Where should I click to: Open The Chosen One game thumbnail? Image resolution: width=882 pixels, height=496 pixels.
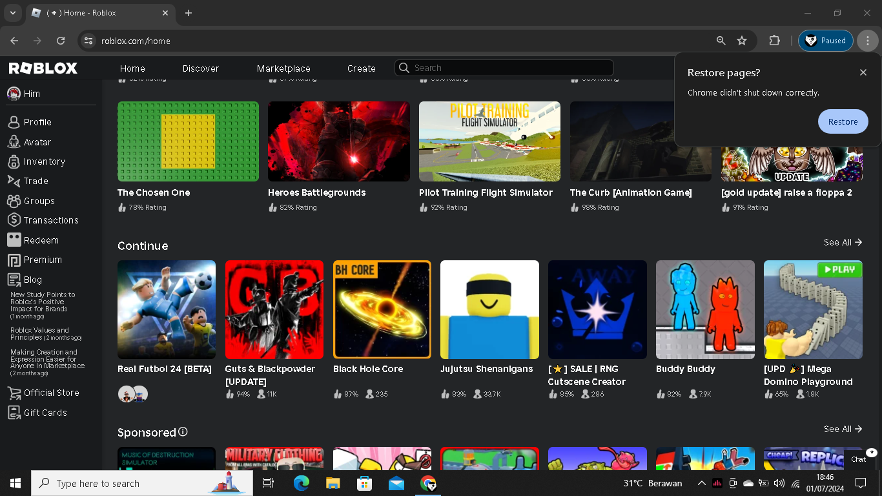[188, 141]
